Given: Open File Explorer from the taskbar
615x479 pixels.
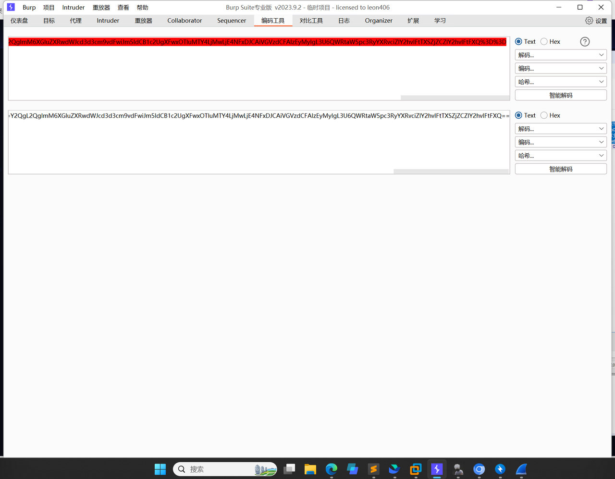Looking at the screenshot, I should pyautogui.click(x=310, y=469).
